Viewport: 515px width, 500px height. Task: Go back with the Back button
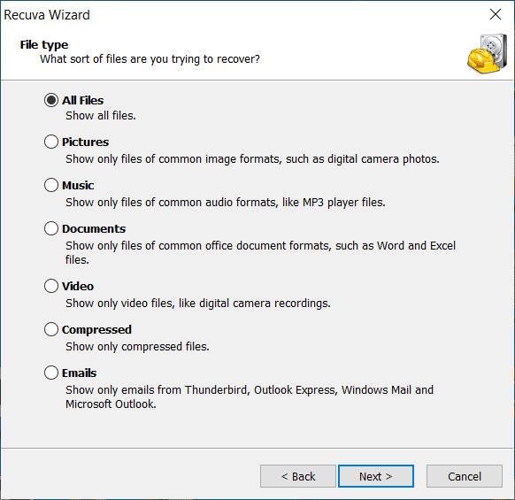coord(298,476)
